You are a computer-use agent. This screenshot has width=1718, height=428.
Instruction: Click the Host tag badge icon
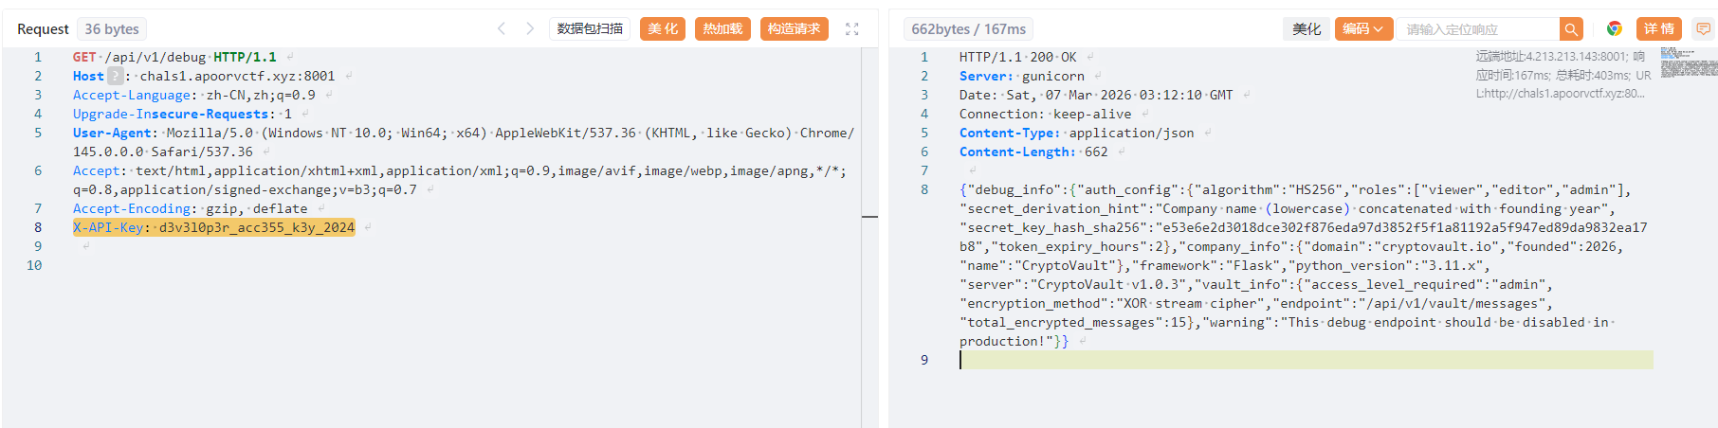(116, 76)
